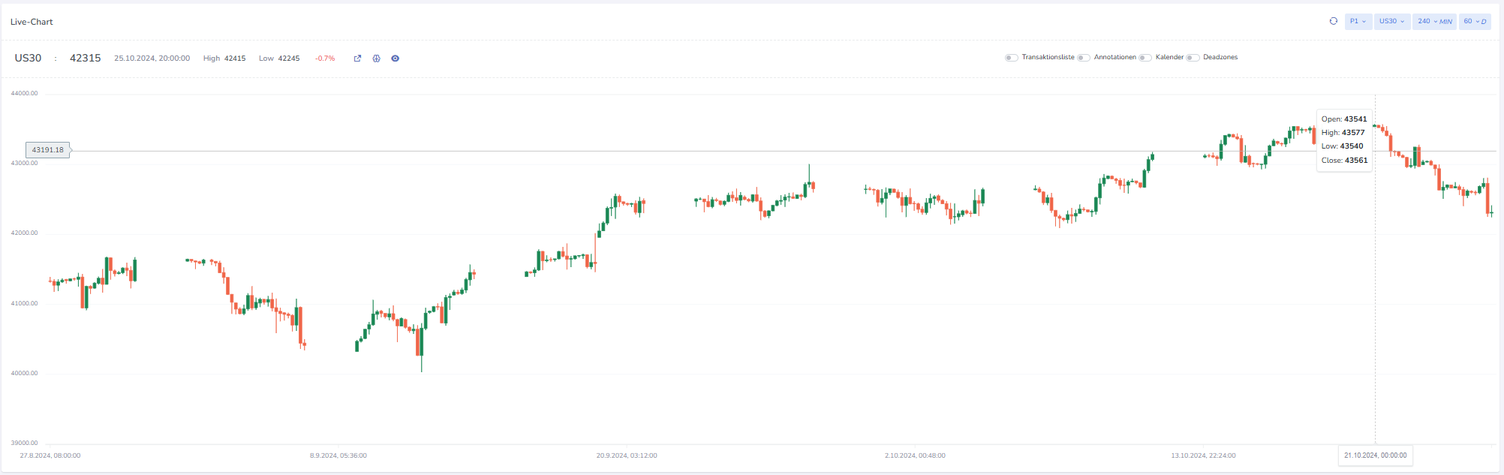Click the Open: 43541 tooltip value

[1344, 119]
